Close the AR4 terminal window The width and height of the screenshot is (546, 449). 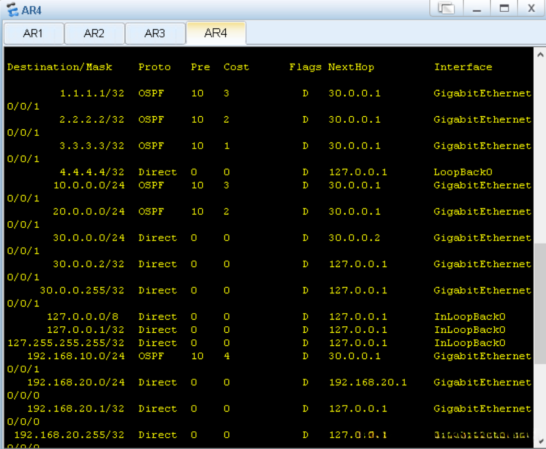tap(531, 8)
